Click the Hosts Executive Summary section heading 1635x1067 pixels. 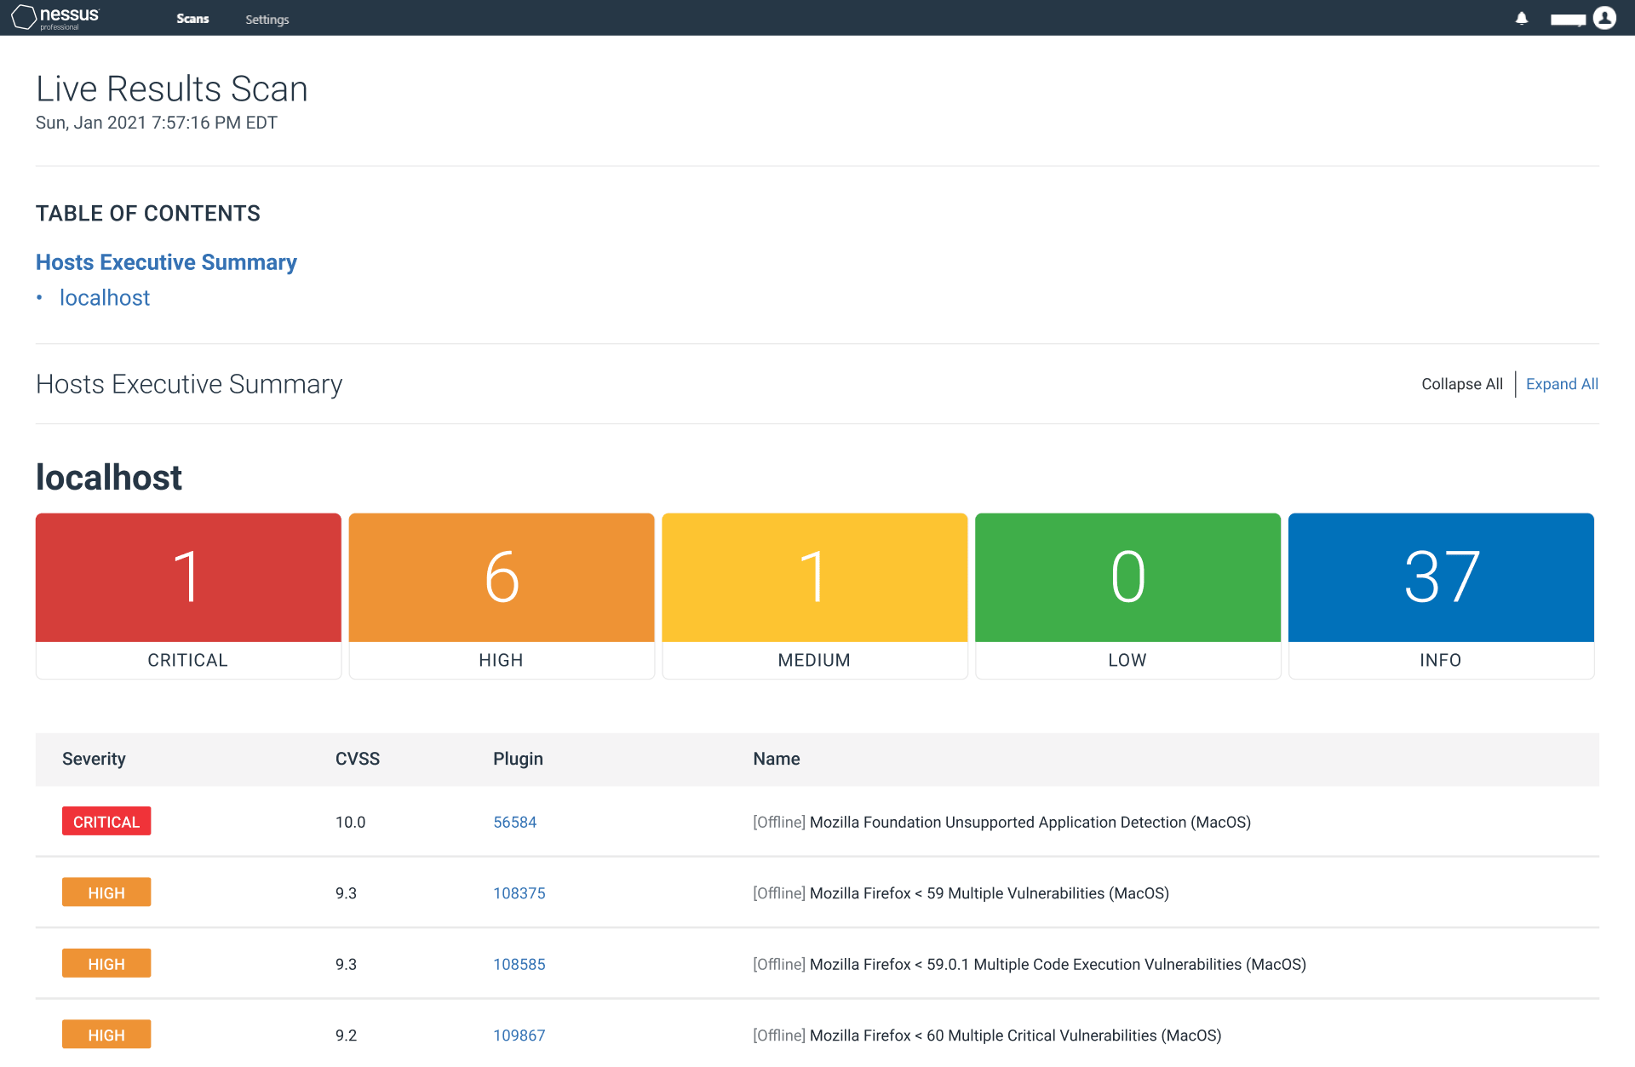coord(189,384)
